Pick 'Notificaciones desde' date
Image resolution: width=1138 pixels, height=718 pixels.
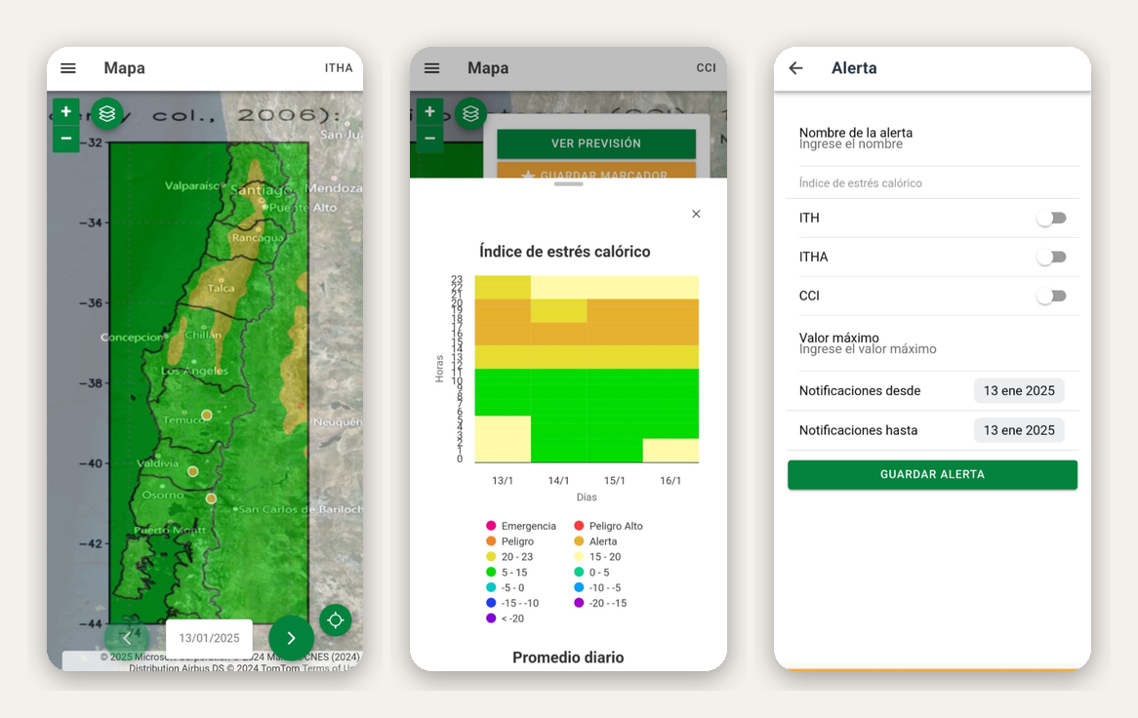[x=1019, y=391]
